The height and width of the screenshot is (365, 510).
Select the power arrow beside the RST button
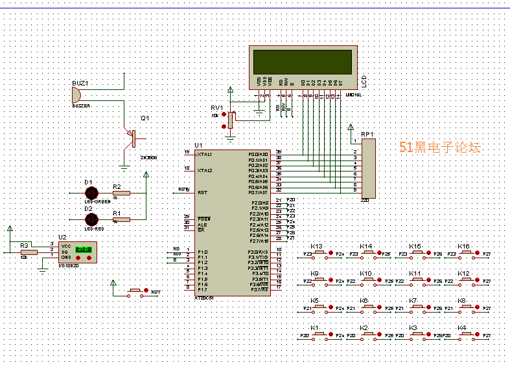pyautogui.click(x=113, y=283)
